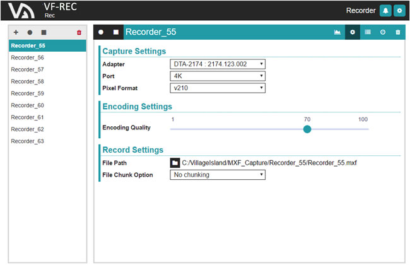Start all recorders from sidebar record icon
Viewport: 410px width, 265px height.
(30, 32)
